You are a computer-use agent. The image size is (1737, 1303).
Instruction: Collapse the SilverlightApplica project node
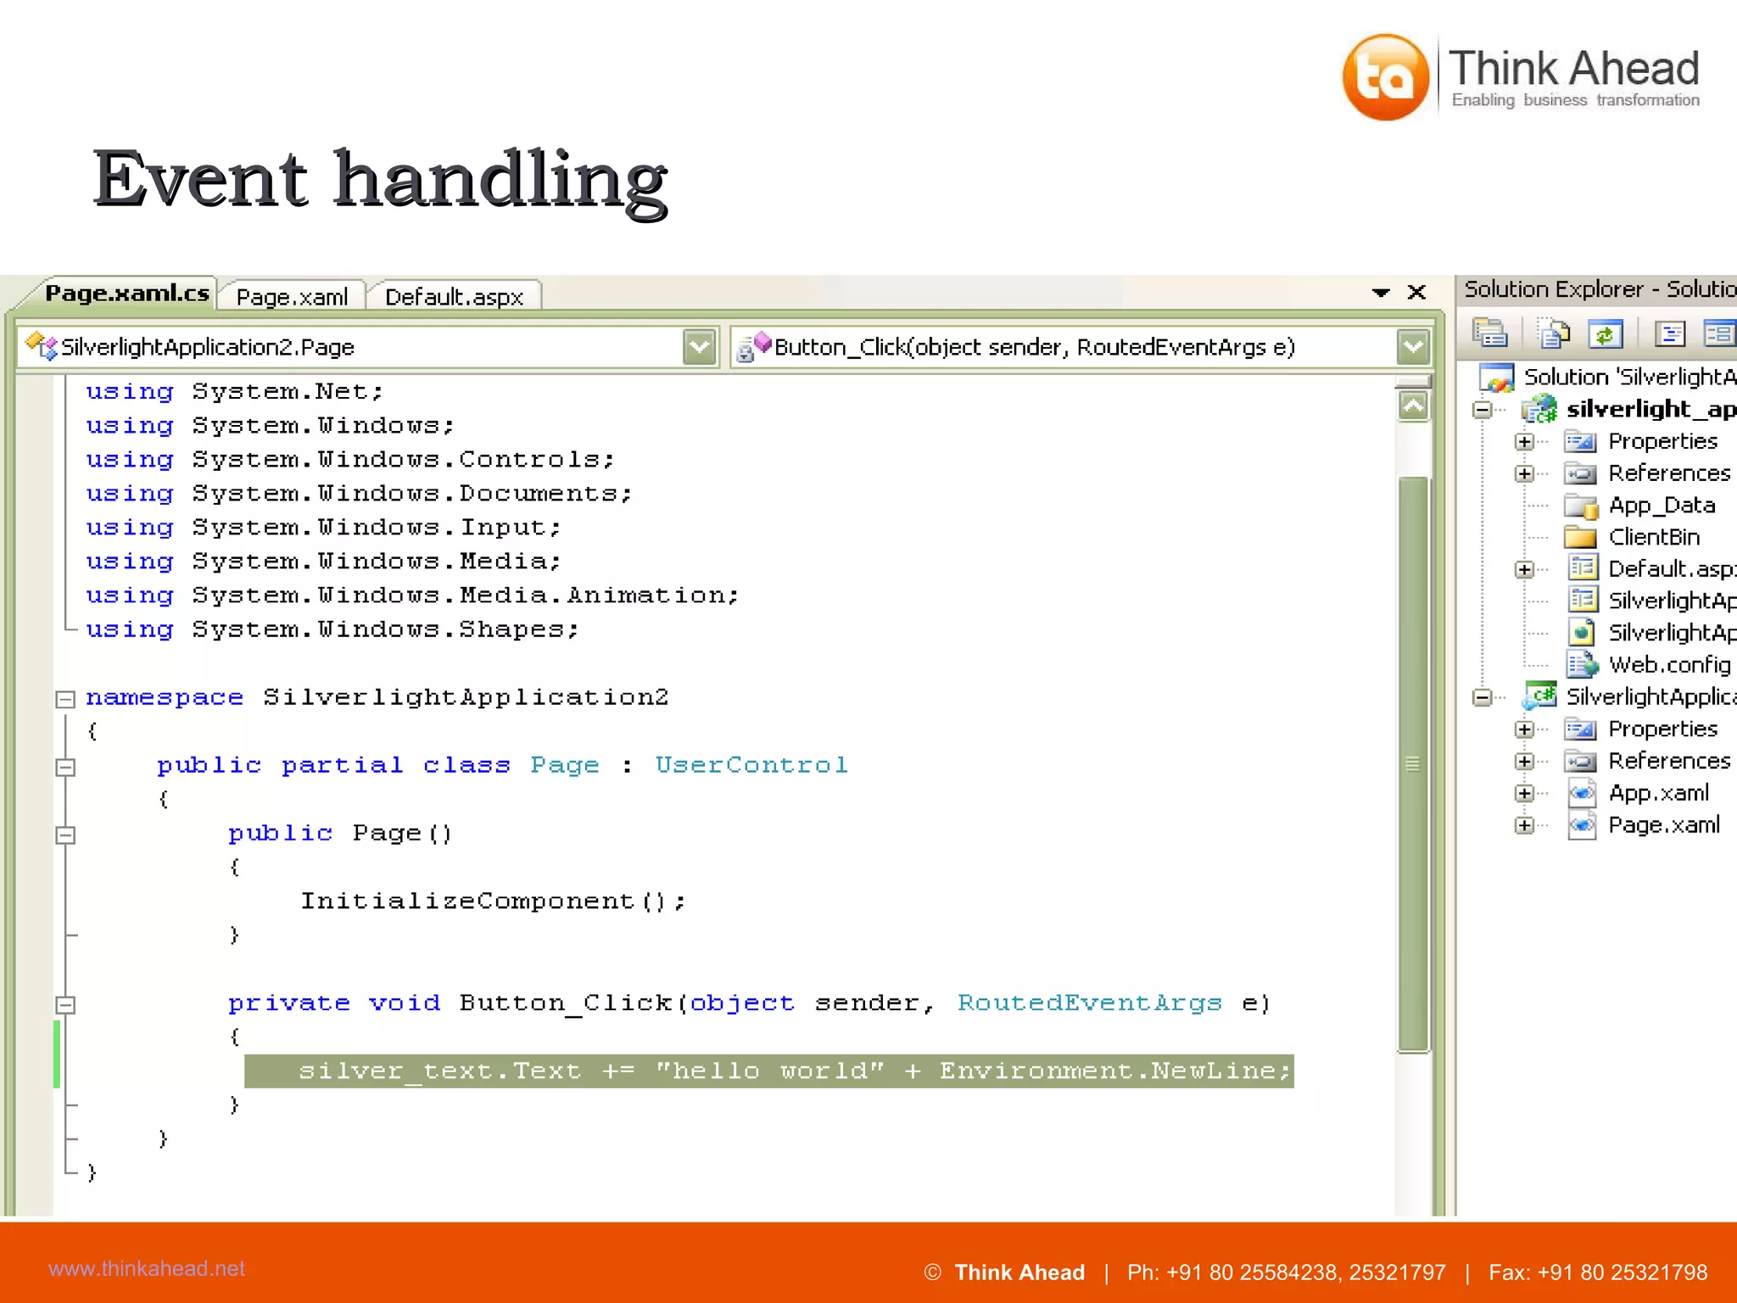coord(1482,697)
